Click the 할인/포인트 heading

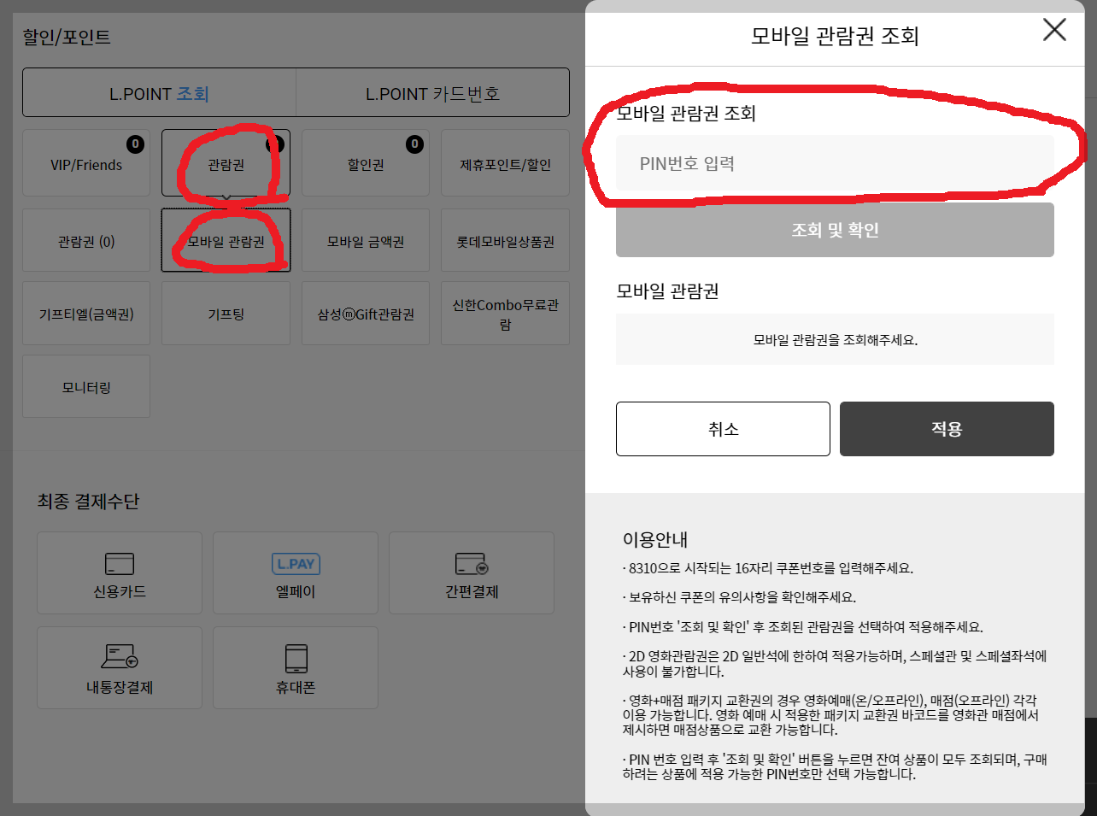pos(67,37)
